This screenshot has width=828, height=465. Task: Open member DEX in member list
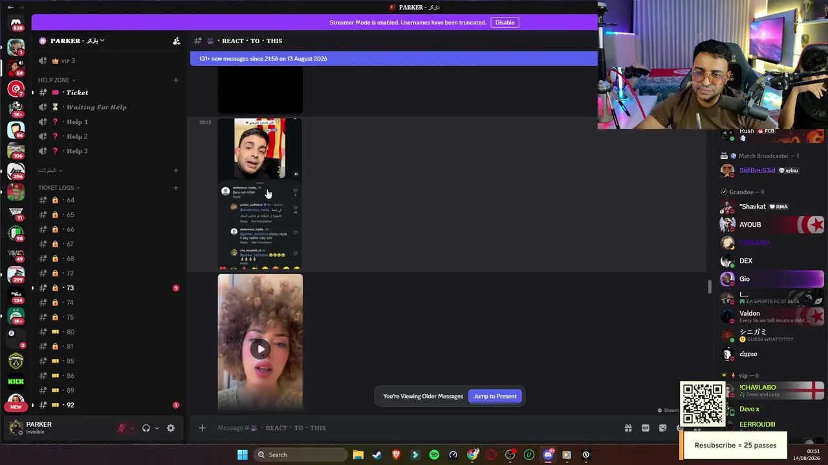(773, 261)
